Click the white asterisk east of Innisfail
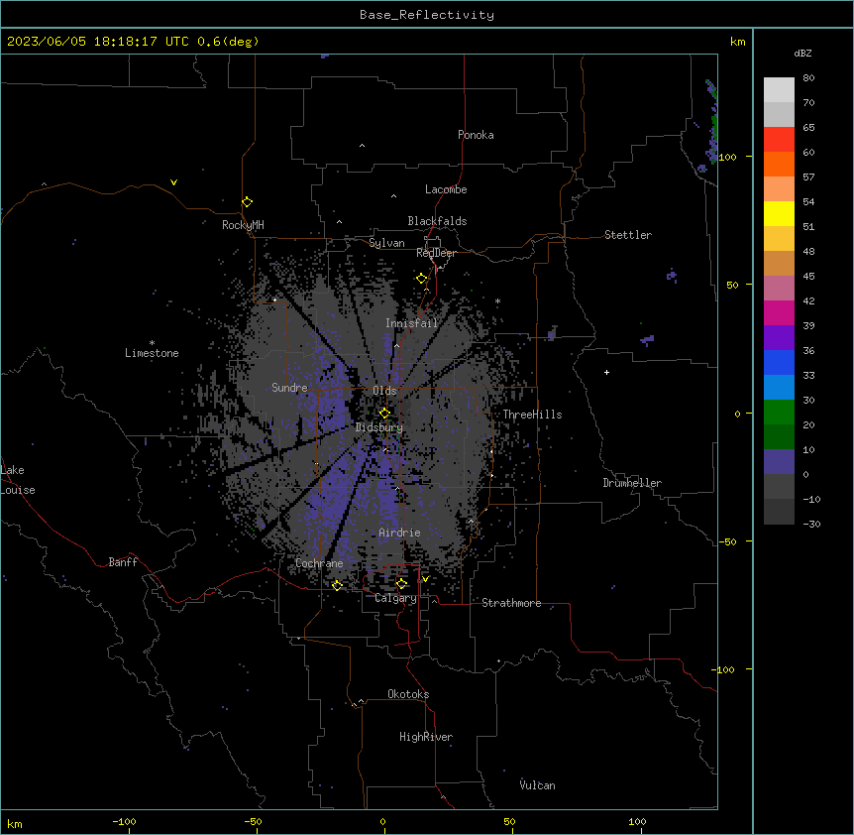The image size is (854, 835). (497, 301)
